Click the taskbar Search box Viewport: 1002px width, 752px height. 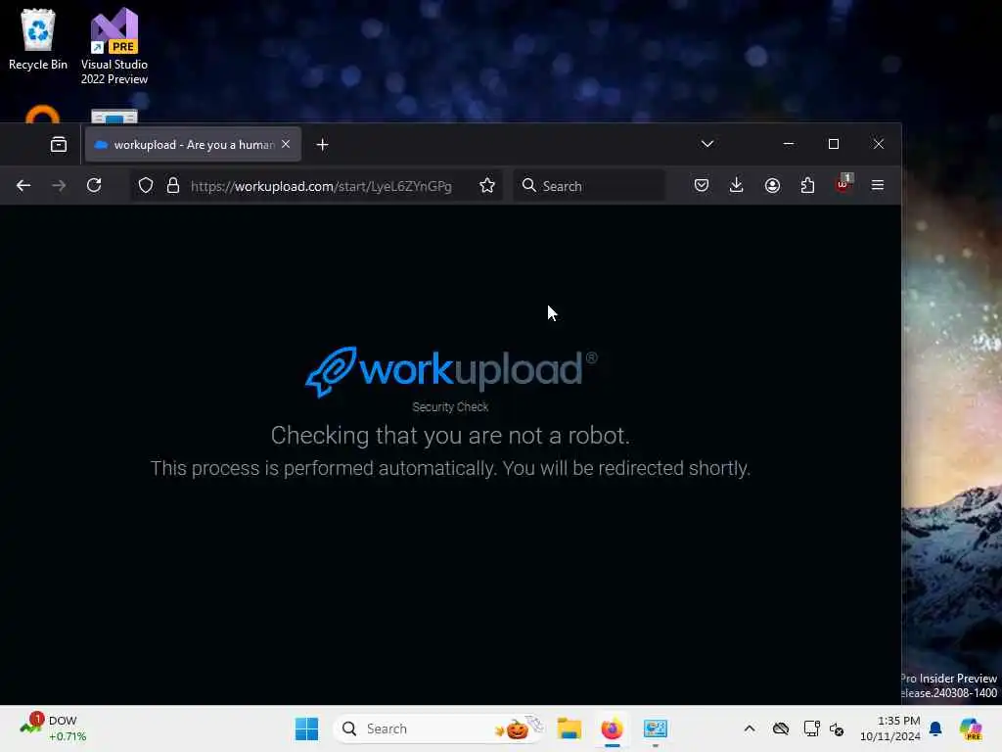439,728
